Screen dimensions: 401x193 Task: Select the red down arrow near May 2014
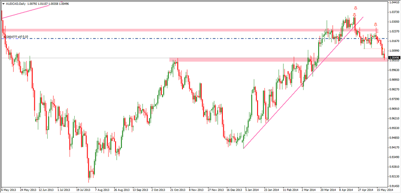[375, 25]
